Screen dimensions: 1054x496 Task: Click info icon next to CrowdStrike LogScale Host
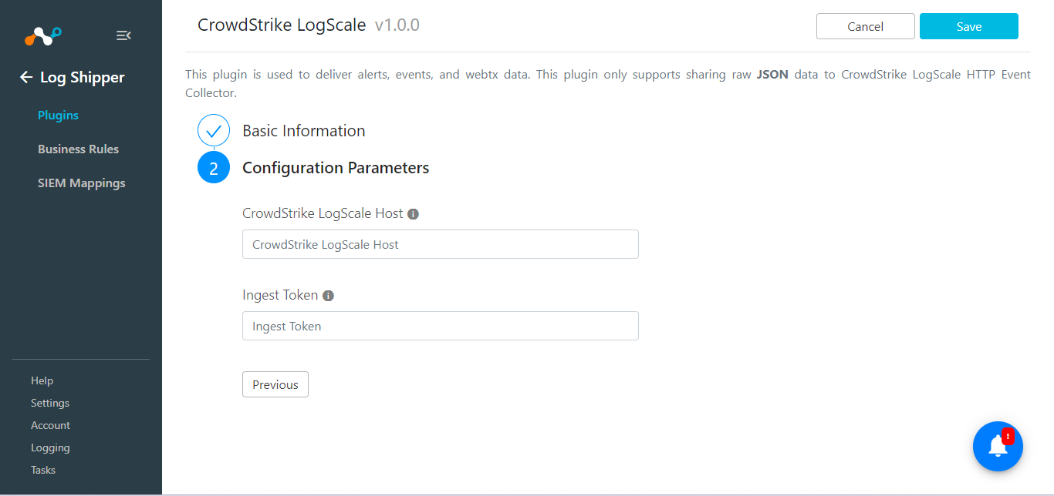click(413, 214)
